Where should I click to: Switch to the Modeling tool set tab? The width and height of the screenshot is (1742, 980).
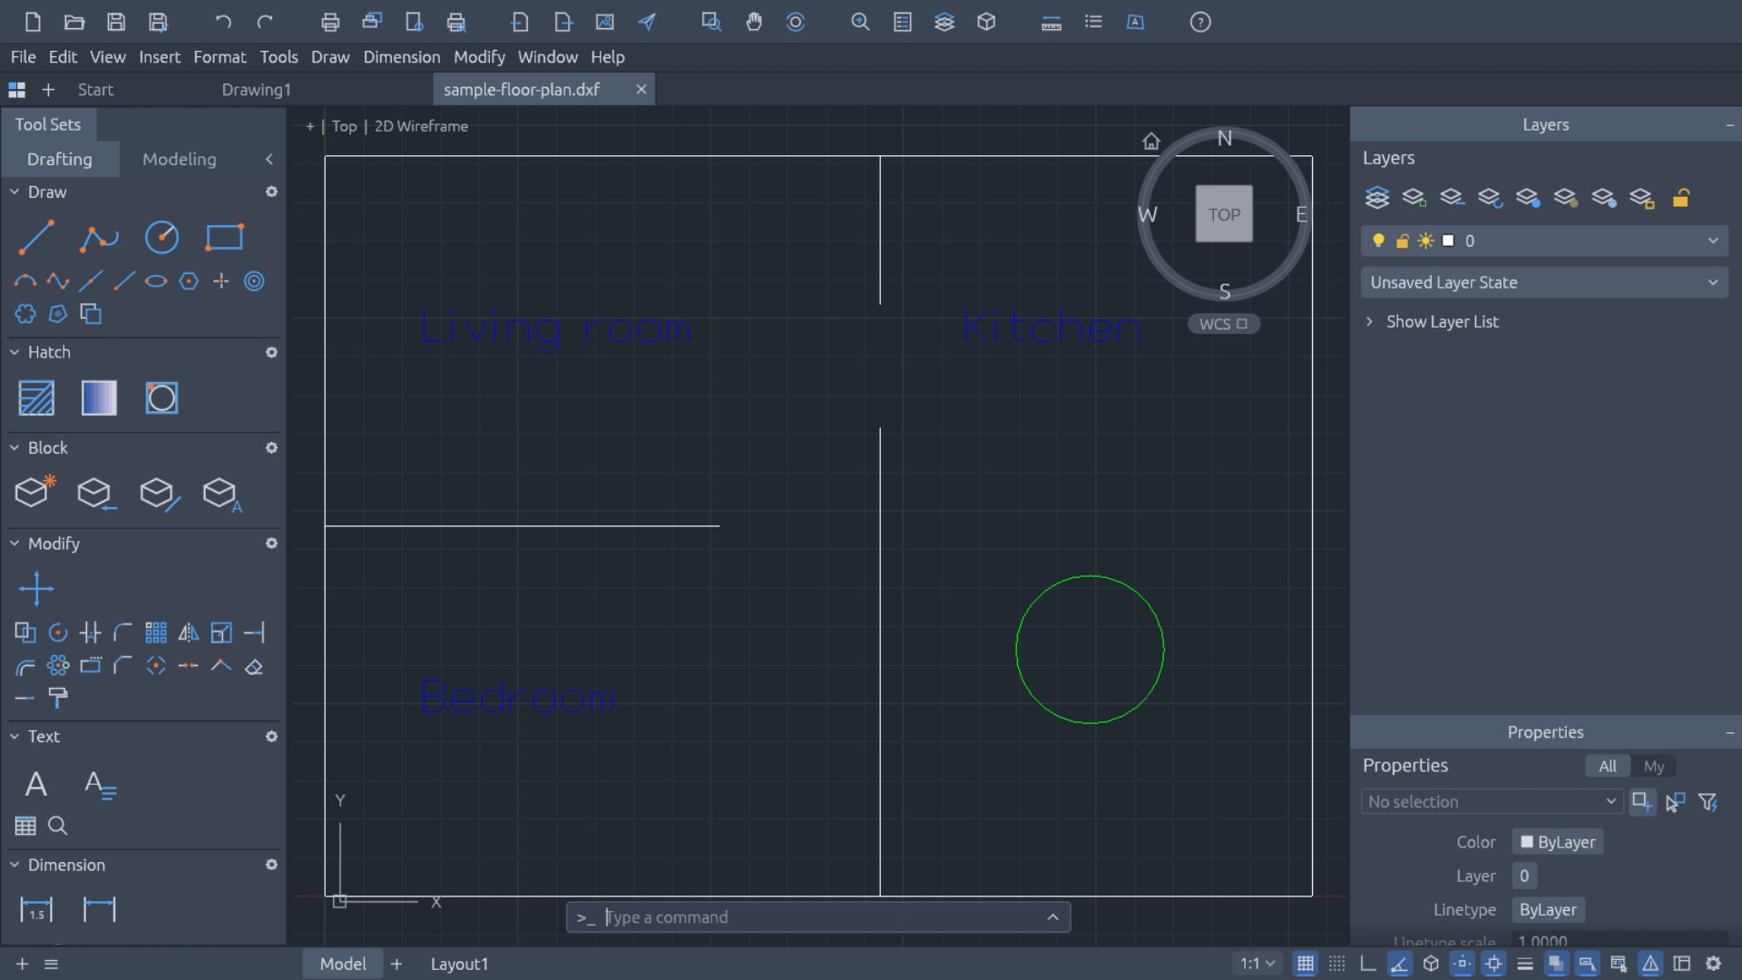coord(180,159)
